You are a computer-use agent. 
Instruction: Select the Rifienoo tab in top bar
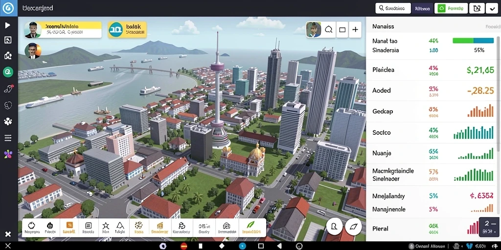[422, 8]
